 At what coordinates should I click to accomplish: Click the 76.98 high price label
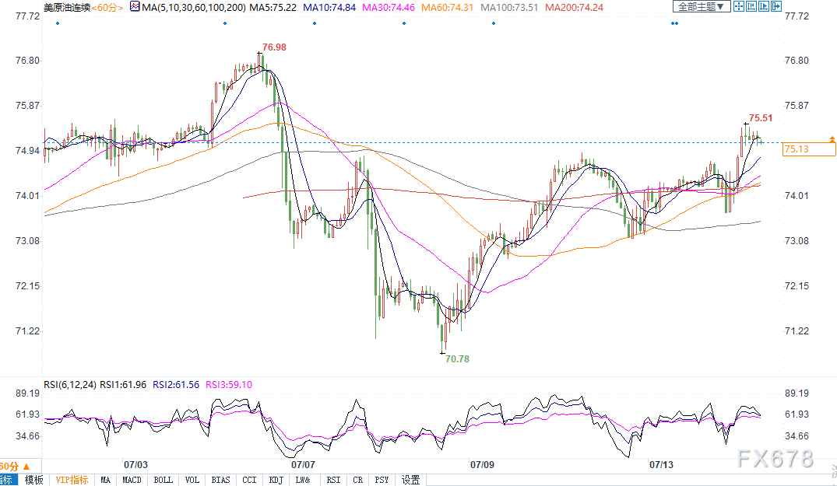tap(274, 47)
